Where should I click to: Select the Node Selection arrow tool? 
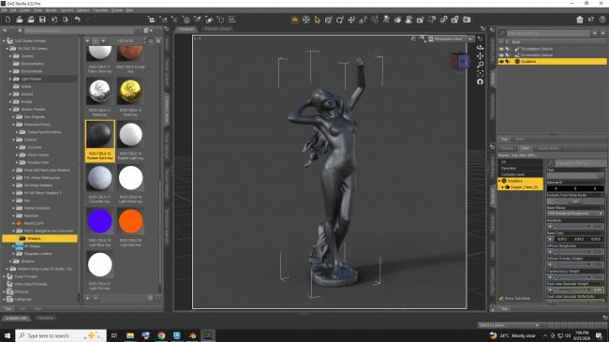(x=318, y=20)
